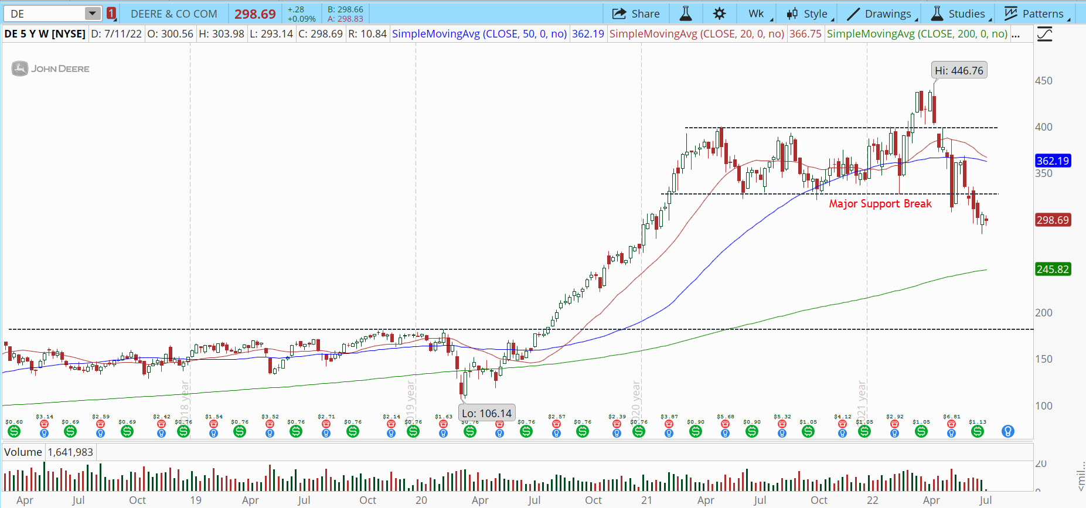Click the $3.52 earnings phone icon
Image resolution: width=1086 pixels, height=508 pixels.
270,424
